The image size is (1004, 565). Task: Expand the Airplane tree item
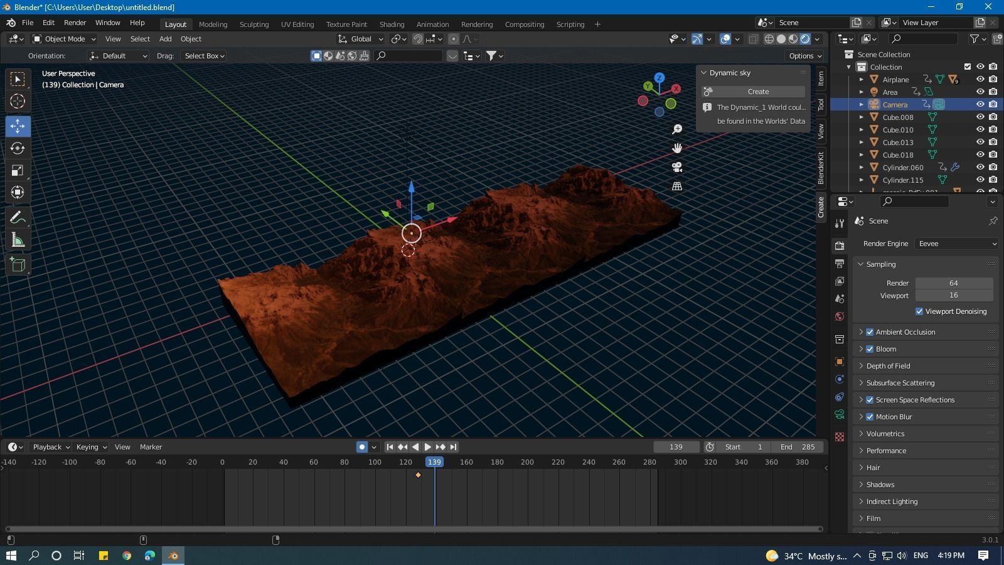pos(862,79)
